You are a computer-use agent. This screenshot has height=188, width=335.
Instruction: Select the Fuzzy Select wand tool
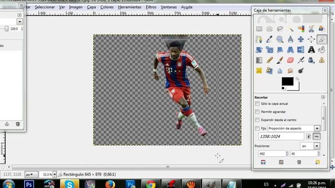click(x=291, y=29)
